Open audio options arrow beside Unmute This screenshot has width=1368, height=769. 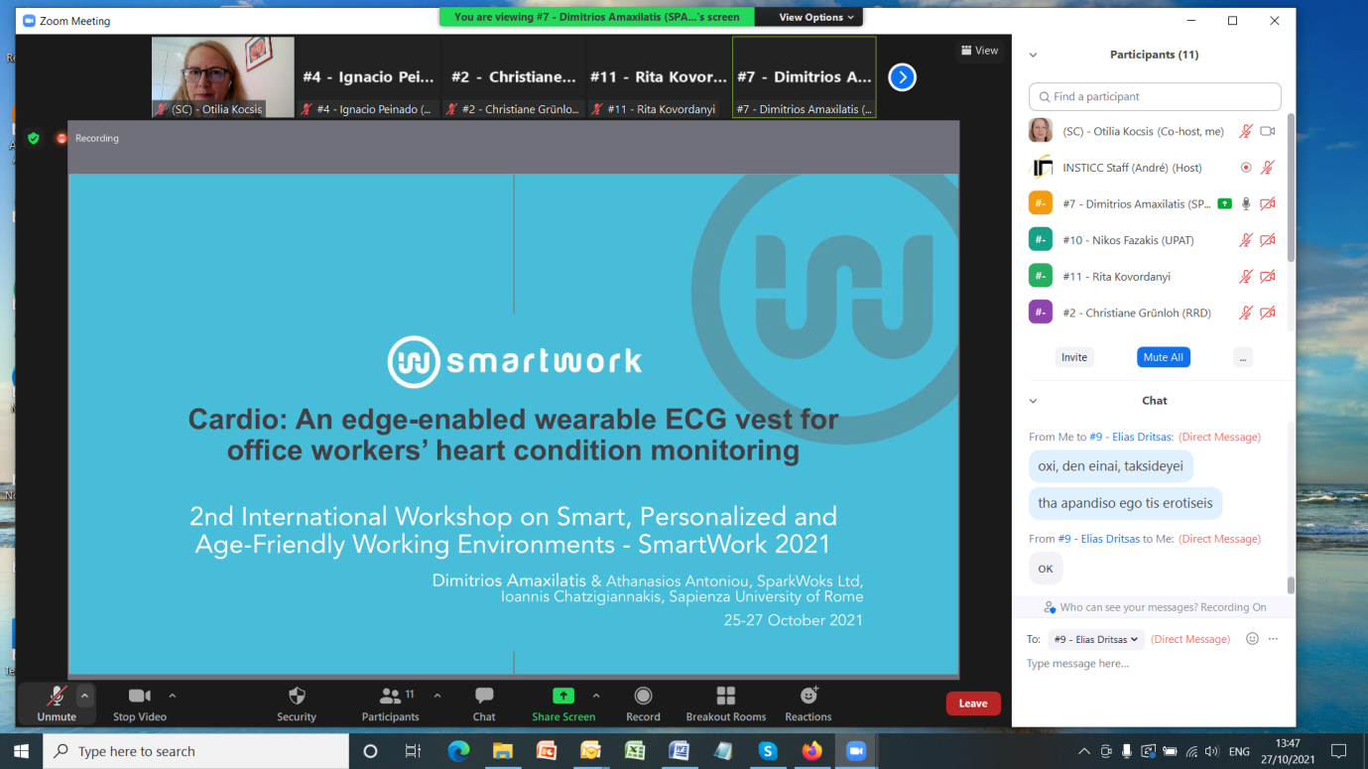84,696
